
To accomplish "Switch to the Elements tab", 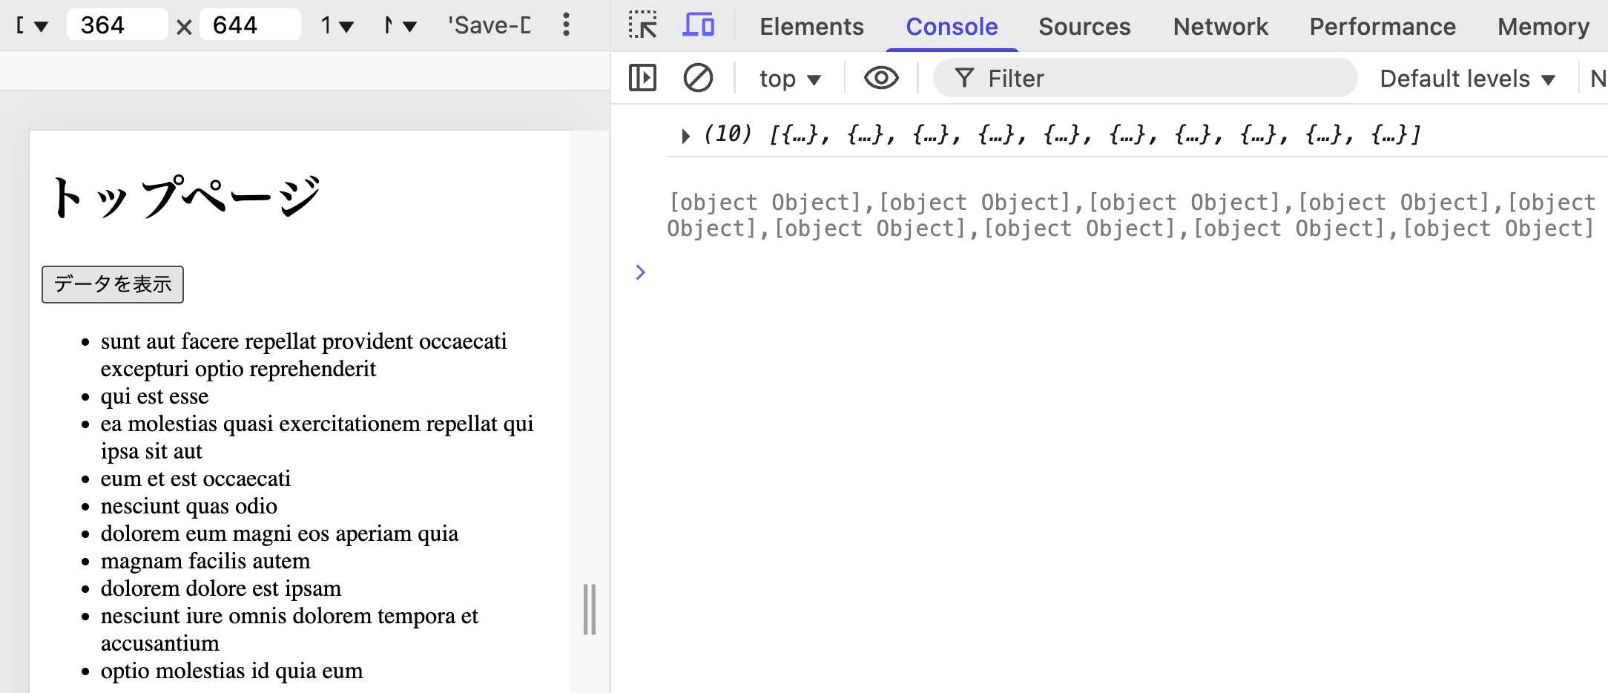I will tap(811, 27).
